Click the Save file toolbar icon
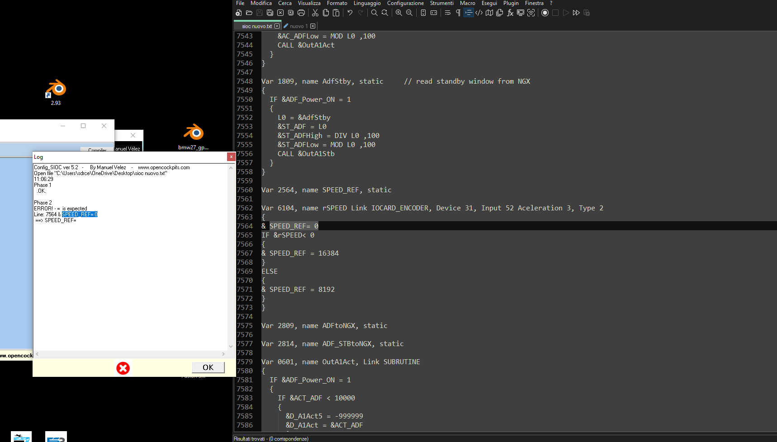 260,13
